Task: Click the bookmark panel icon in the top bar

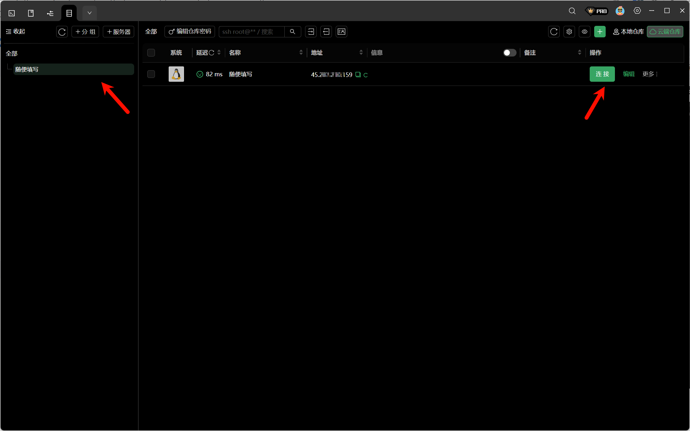Action: click(31, 13)
